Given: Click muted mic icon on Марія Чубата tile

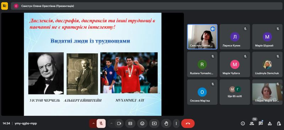Looking at the screenshot, I should (245, 56).
